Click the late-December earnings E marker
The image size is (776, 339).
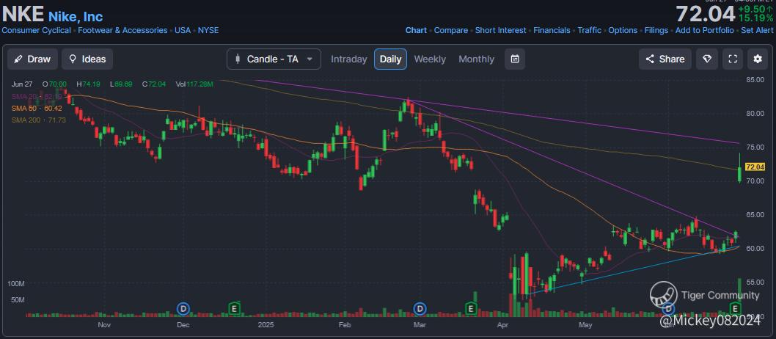point(235,310)
